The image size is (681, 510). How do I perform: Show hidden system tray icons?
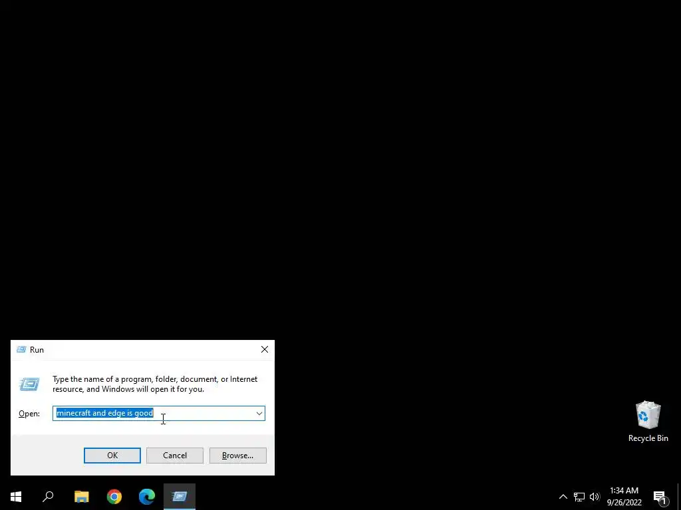pyautogui.click(x=563, y=497)
